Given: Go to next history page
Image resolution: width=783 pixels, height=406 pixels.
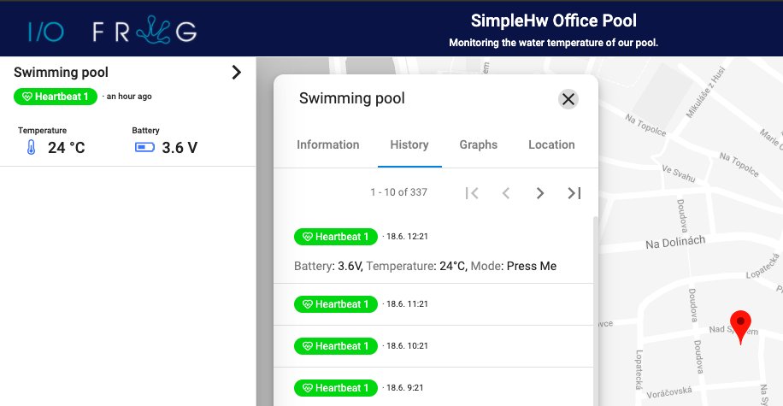Looking at the screenshot, I should click(x=540, y=193).
